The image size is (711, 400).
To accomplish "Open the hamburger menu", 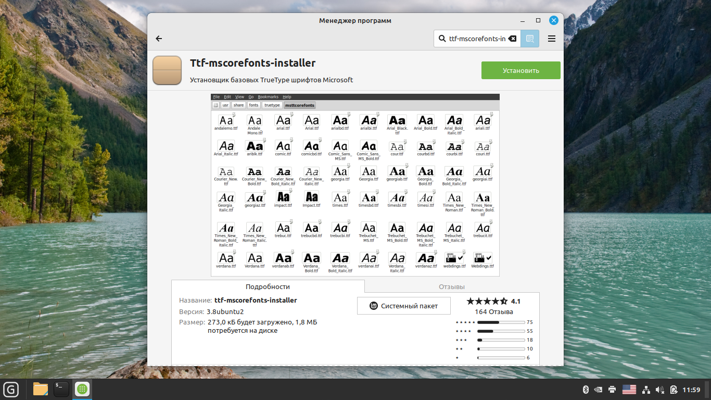I will pos(552,39).
